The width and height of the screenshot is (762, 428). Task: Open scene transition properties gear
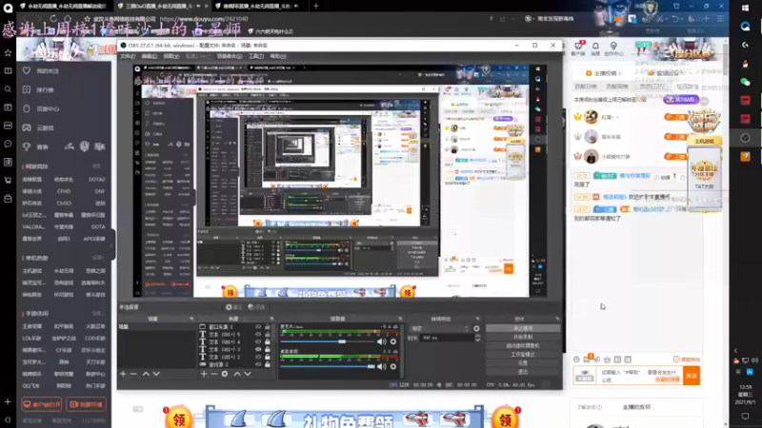coord(476,328)
